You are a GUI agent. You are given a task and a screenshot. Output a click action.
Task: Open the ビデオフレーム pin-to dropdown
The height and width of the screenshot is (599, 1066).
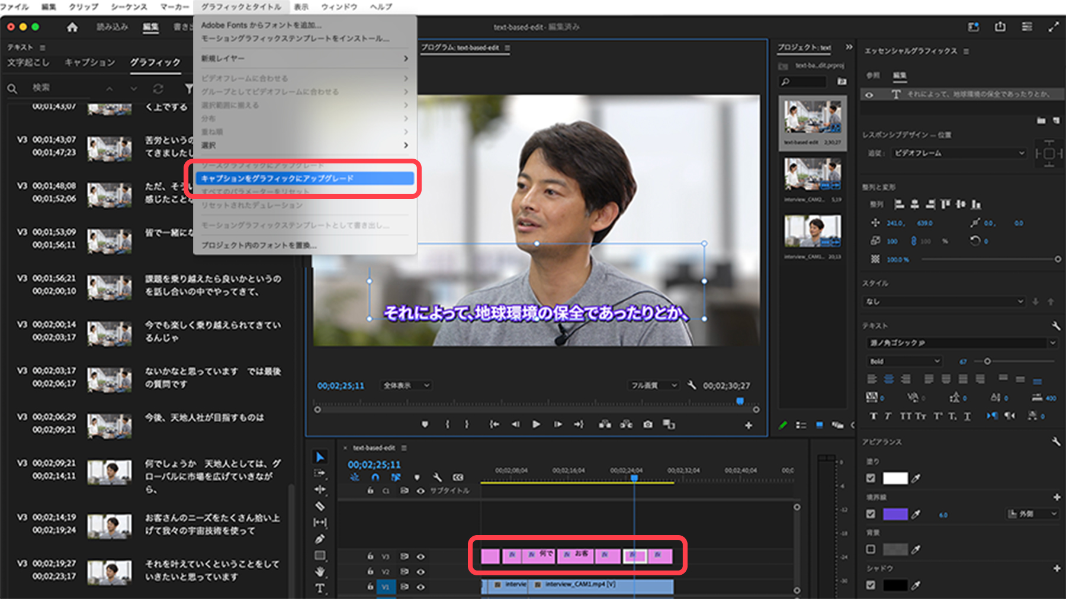pos(958,153)
